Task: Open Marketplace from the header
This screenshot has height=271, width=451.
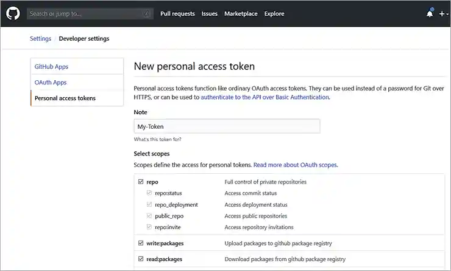Action: [x=241, y=13]
